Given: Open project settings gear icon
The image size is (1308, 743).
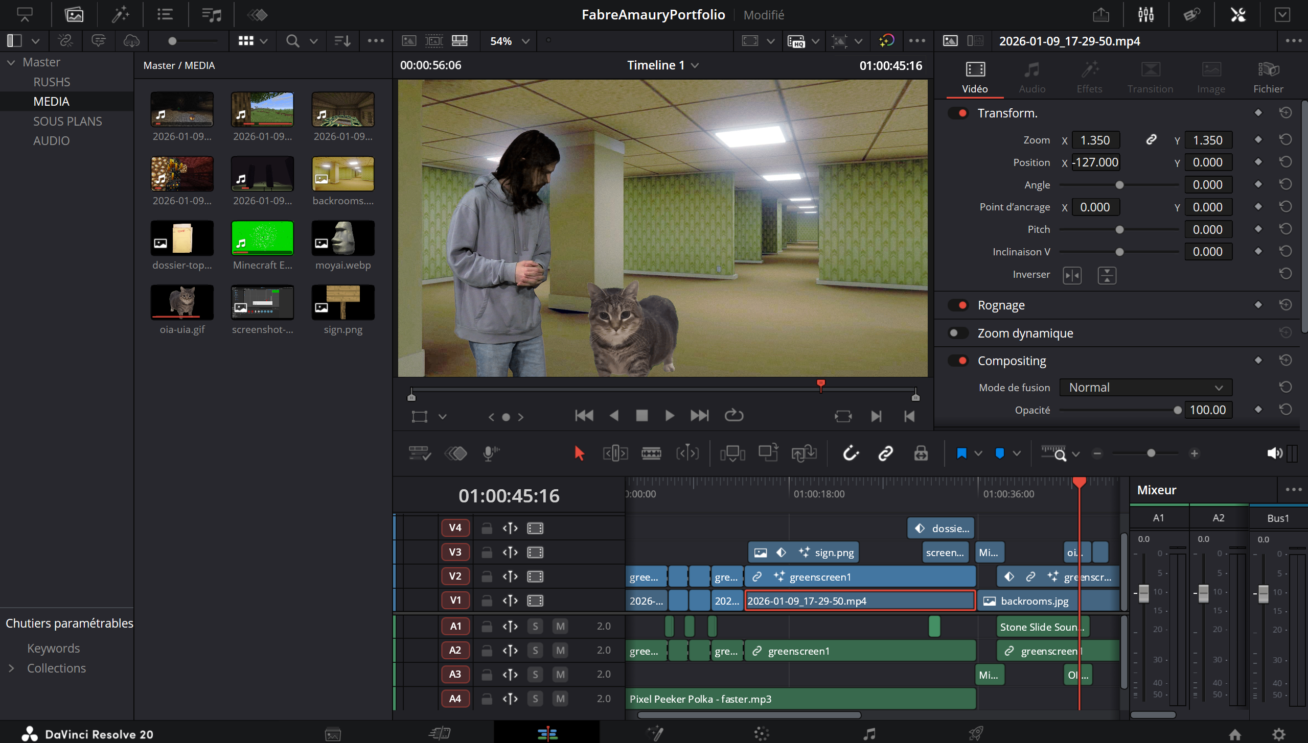Looking at the screenshot, I should point(1279,734).
